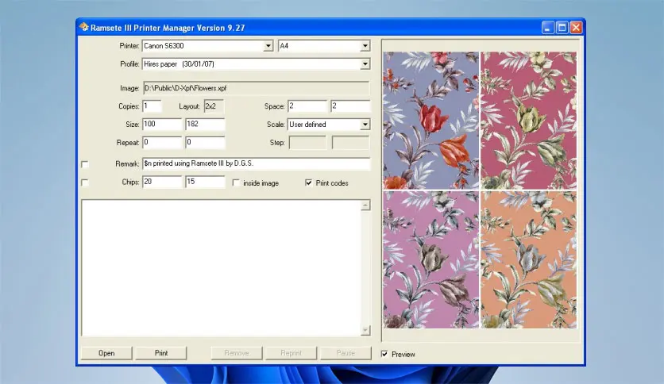Click the Chips field showing 15

click(205, 182)
